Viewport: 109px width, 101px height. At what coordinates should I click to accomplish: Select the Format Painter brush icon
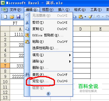(x=90, y=17)
